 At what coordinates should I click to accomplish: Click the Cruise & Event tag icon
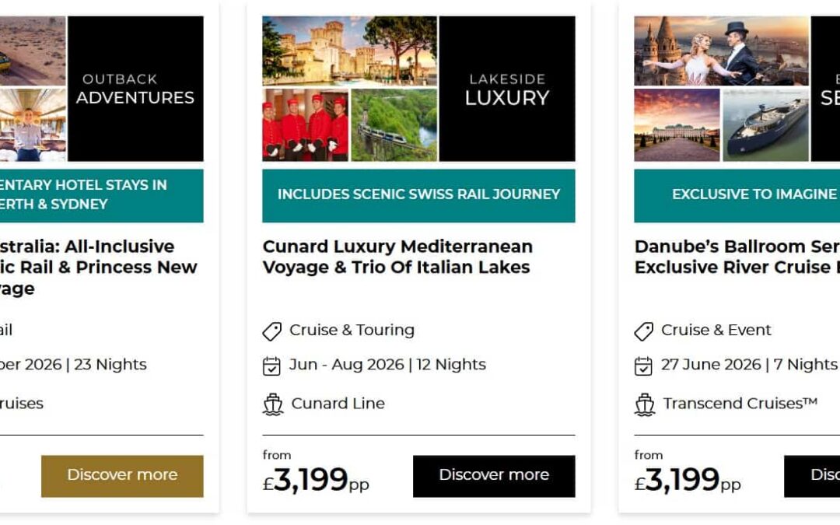(644, 331)
